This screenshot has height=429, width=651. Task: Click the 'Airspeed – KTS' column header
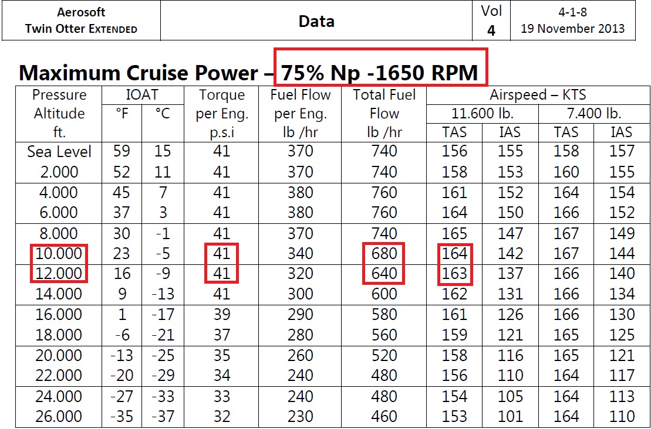point(538,95)
